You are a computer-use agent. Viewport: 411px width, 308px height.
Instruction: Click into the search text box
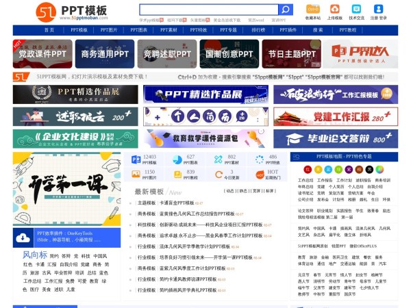pos(208,10)
